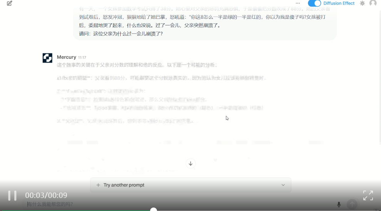The width and height of the screenshot is (381, 211).
Task: Click the first line of Mercury's answer
Action: coord(137,65)
